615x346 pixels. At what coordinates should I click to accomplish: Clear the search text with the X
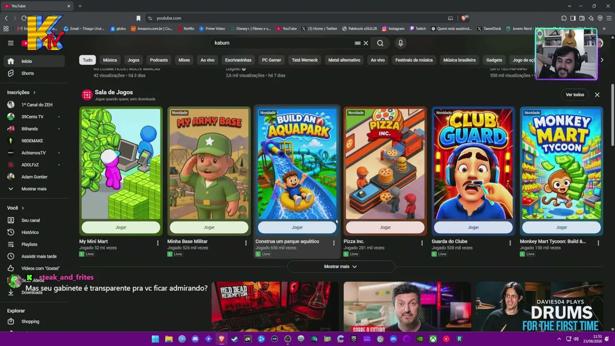point(366,43)
